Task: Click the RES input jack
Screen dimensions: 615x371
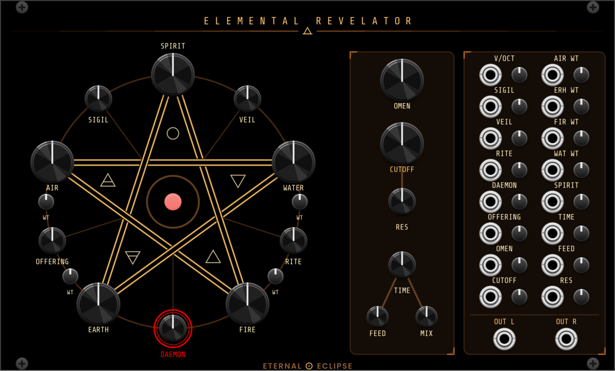Action: click(553, 297)
